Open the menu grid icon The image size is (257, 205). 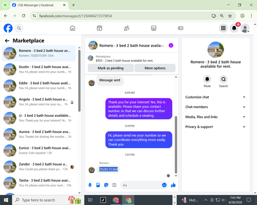pos(223,28)
